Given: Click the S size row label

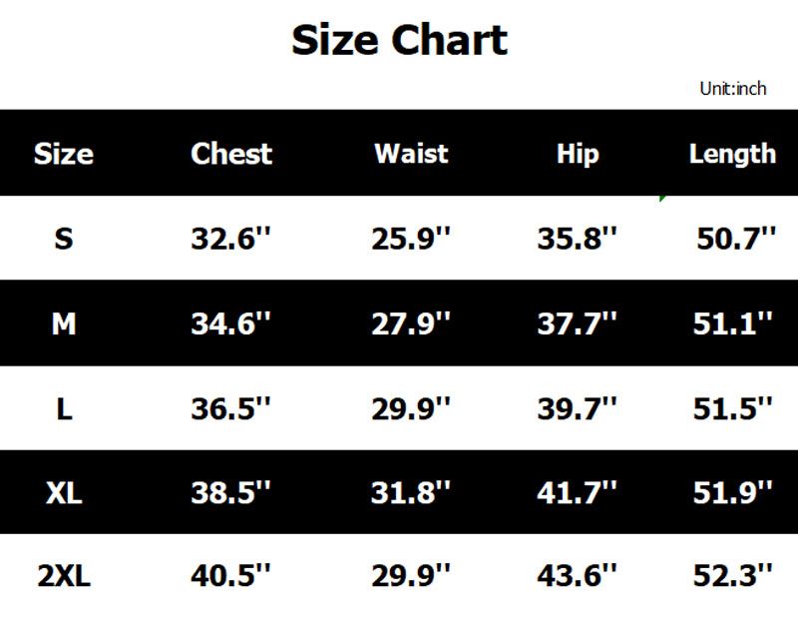Looking at the screenshot, I should click(x=64, y=239).
